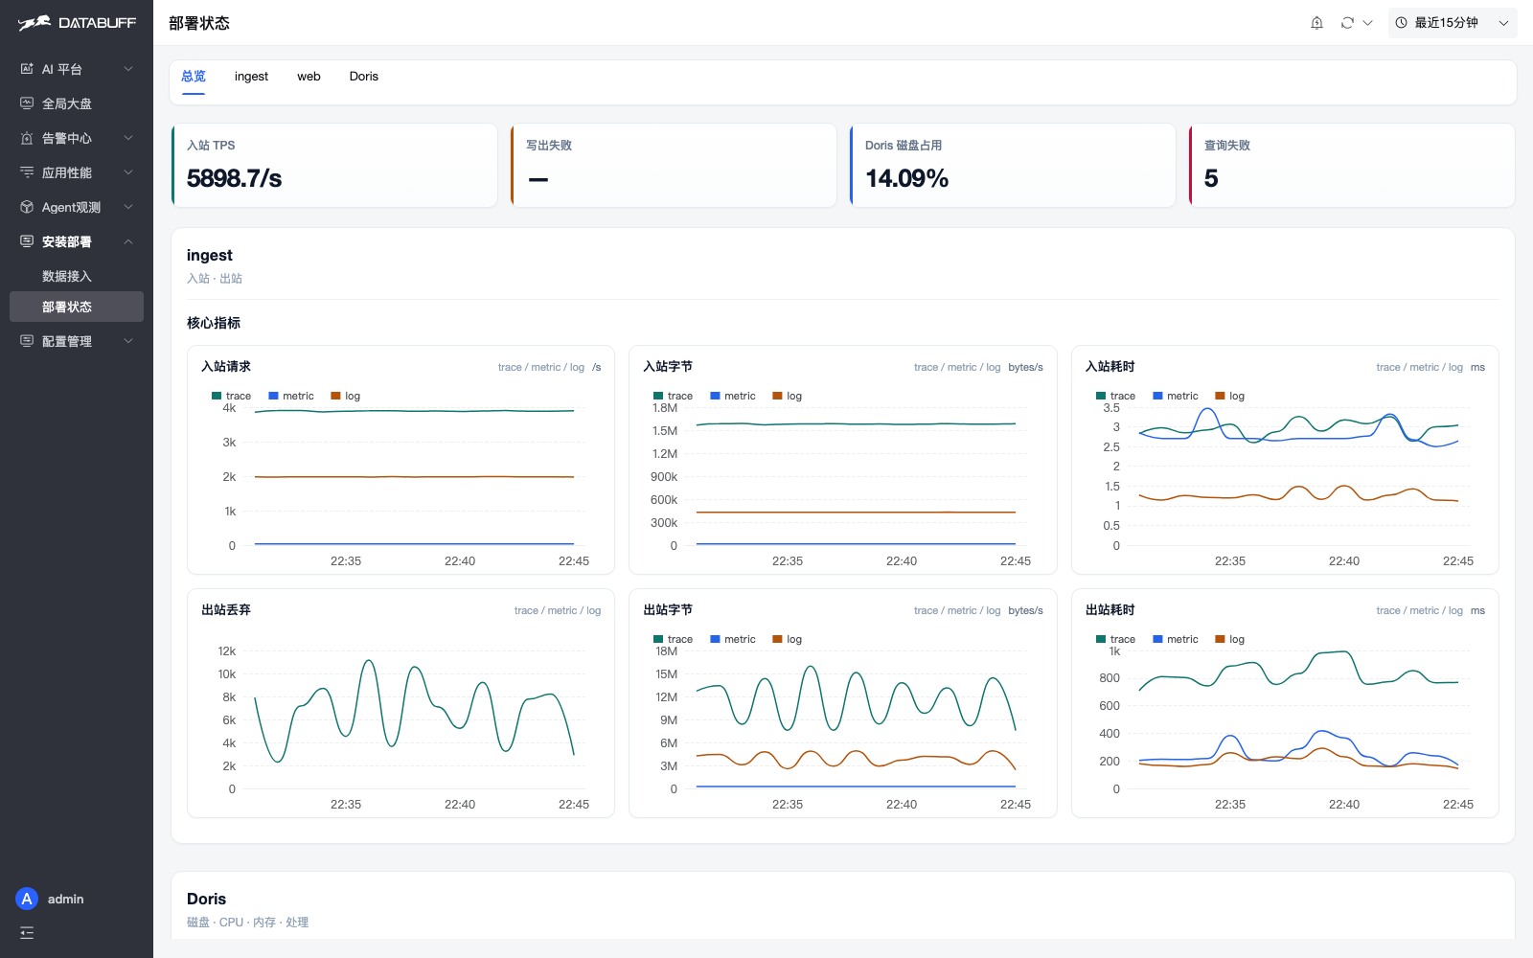Click the Doris section heading
Screen dimensions: 1533x958
[x=207, y=899]
